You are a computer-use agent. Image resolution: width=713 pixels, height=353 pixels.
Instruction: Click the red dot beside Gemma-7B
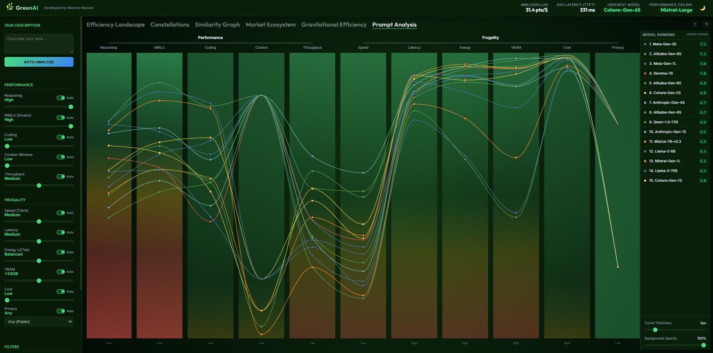646,73
